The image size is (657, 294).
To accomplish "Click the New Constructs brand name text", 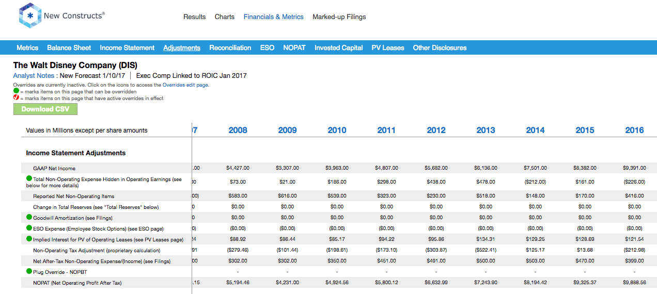I will coord(74,15).
